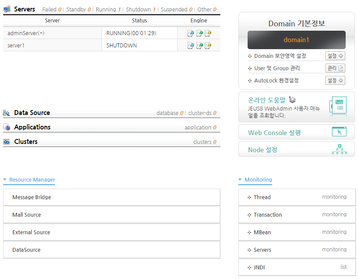Click the Servers computer icon

7,9
